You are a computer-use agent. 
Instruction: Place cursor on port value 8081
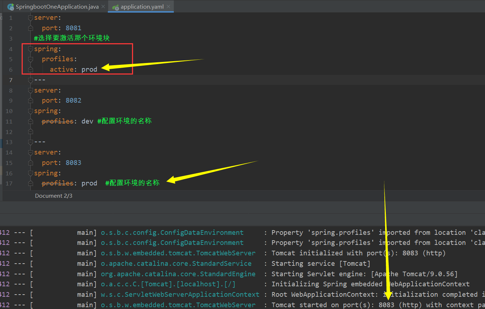pyautogui.click(x=73, y=28)
